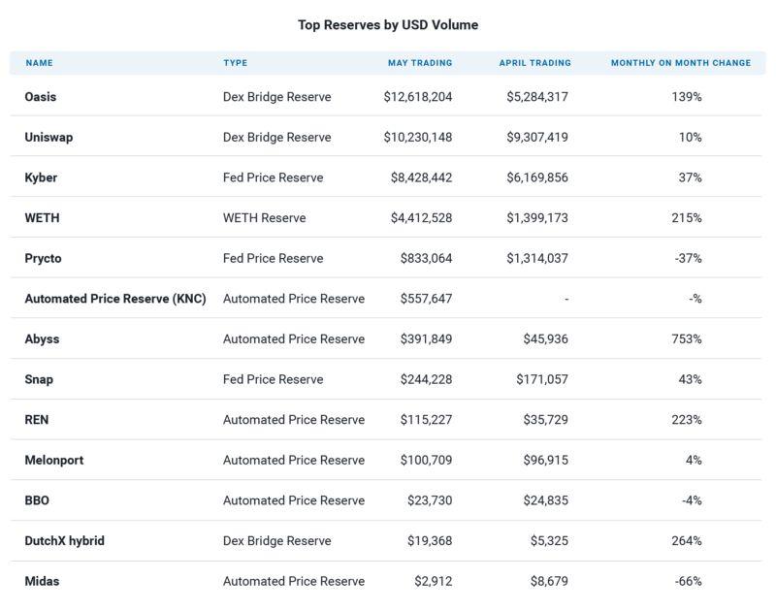Click the TYPE column header
Viewport: 776px width, 611px height.
coord(235,63)
